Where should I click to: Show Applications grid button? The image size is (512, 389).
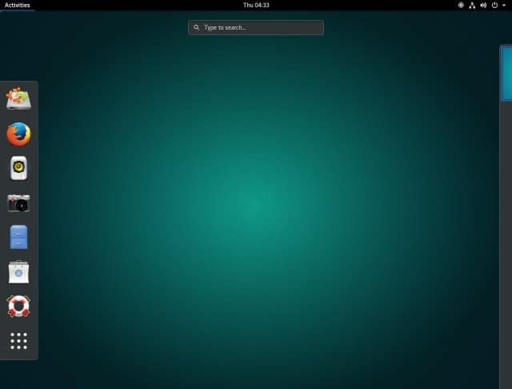tap(18, 341)
